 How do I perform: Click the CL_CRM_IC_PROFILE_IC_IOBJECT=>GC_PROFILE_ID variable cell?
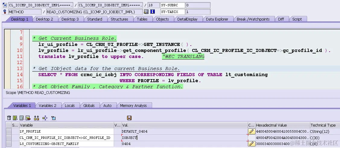(x=67, y=138)
